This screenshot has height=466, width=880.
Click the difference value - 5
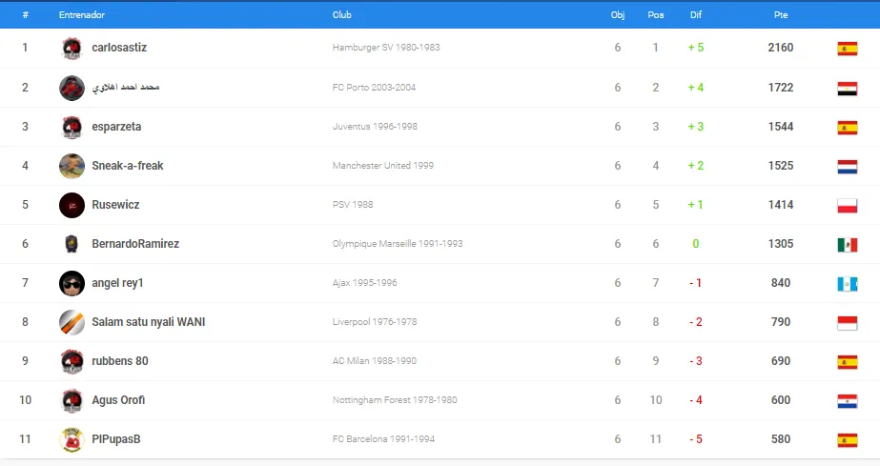point(696,439)
